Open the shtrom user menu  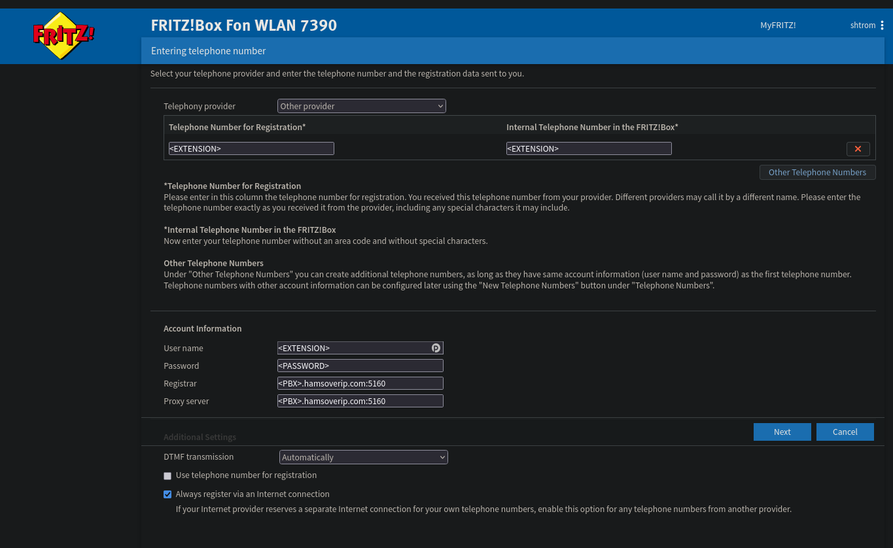(x=863, y=26)
